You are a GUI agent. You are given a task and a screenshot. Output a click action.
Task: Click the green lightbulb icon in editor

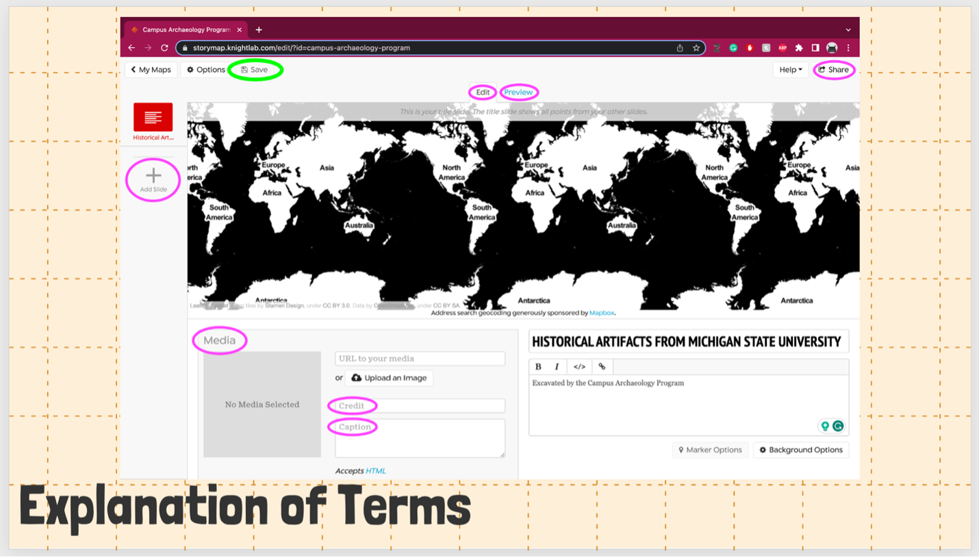[x=825, y=426]
